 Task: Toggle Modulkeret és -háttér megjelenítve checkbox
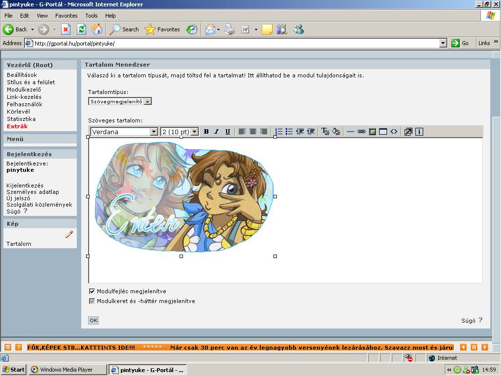[92, 301]
